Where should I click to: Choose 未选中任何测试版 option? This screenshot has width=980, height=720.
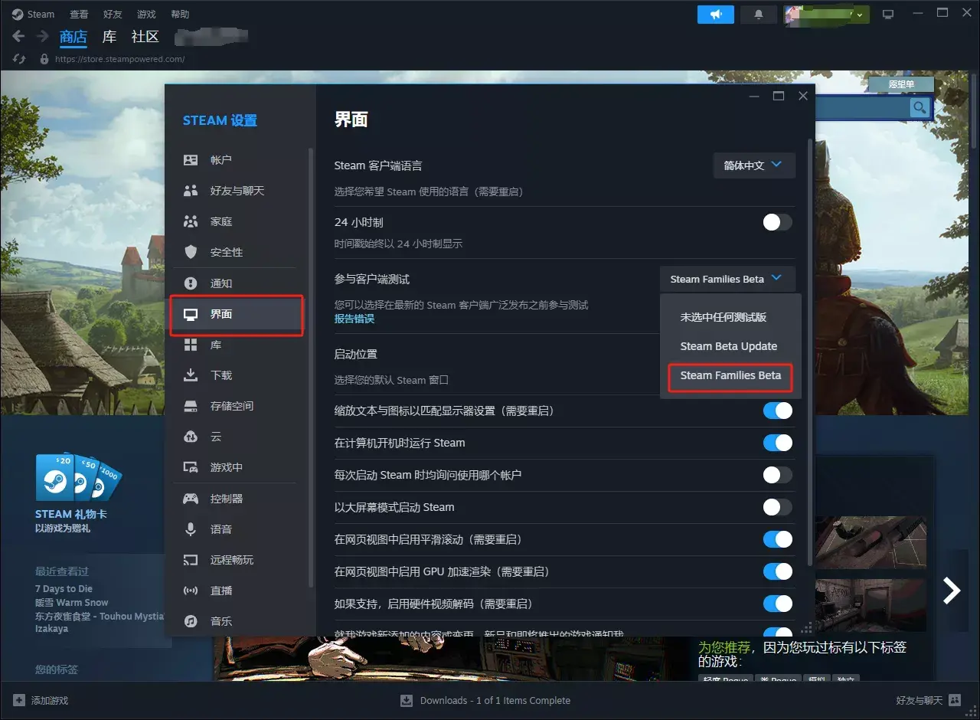(724, 317)
